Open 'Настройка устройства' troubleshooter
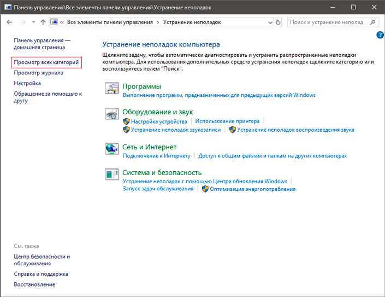 159,121
